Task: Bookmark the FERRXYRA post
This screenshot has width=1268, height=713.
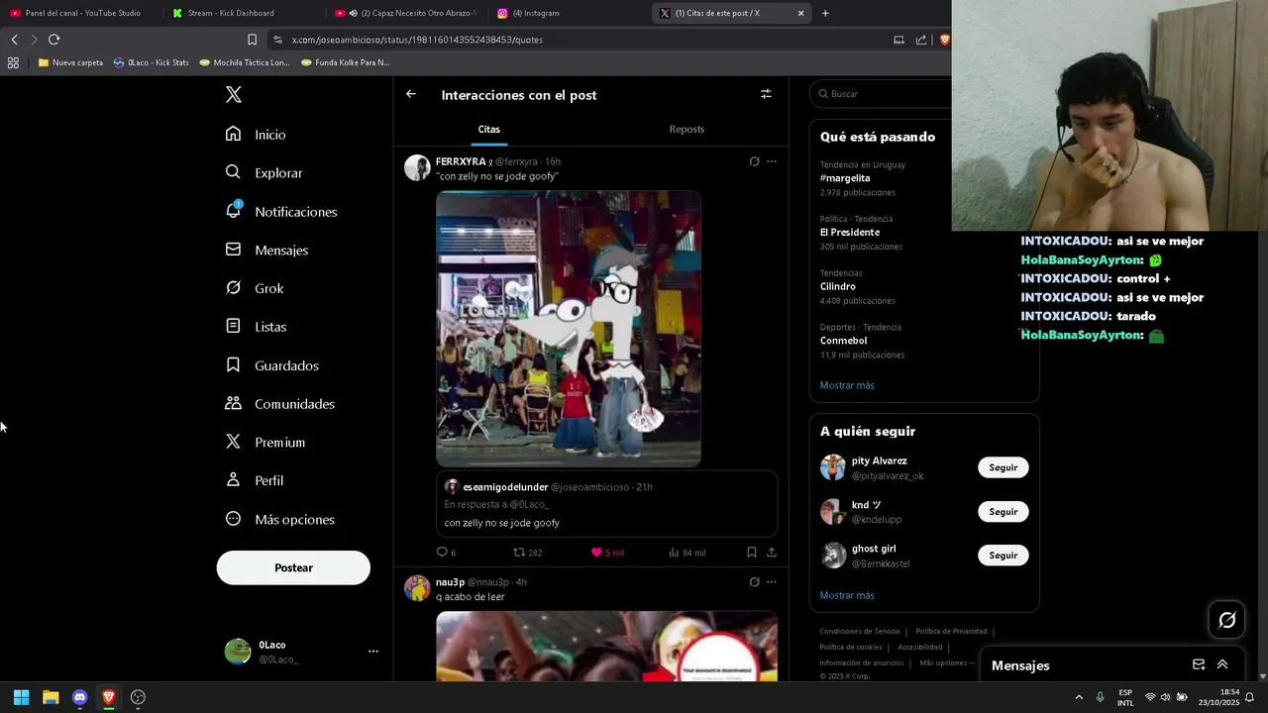Action: coord(752,553)
